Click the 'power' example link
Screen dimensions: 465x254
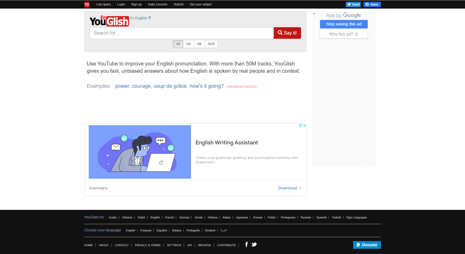click(x=122, y=86)
